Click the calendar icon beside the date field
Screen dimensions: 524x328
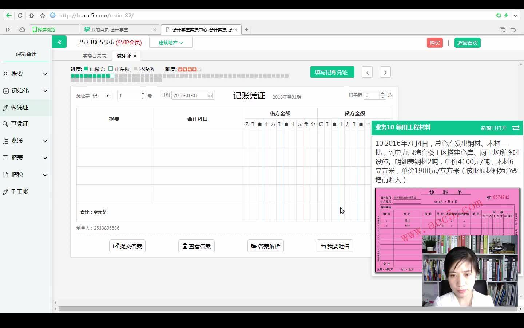pos(210,95)
